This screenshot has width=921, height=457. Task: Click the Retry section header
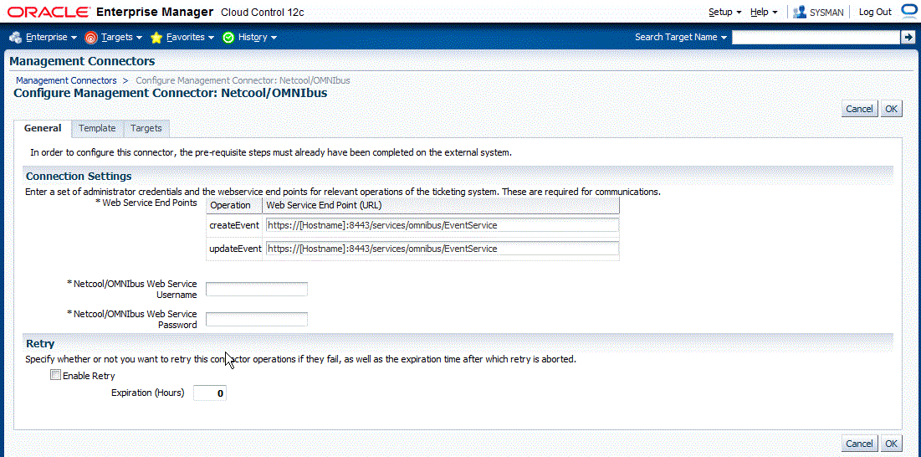point(40,343)
